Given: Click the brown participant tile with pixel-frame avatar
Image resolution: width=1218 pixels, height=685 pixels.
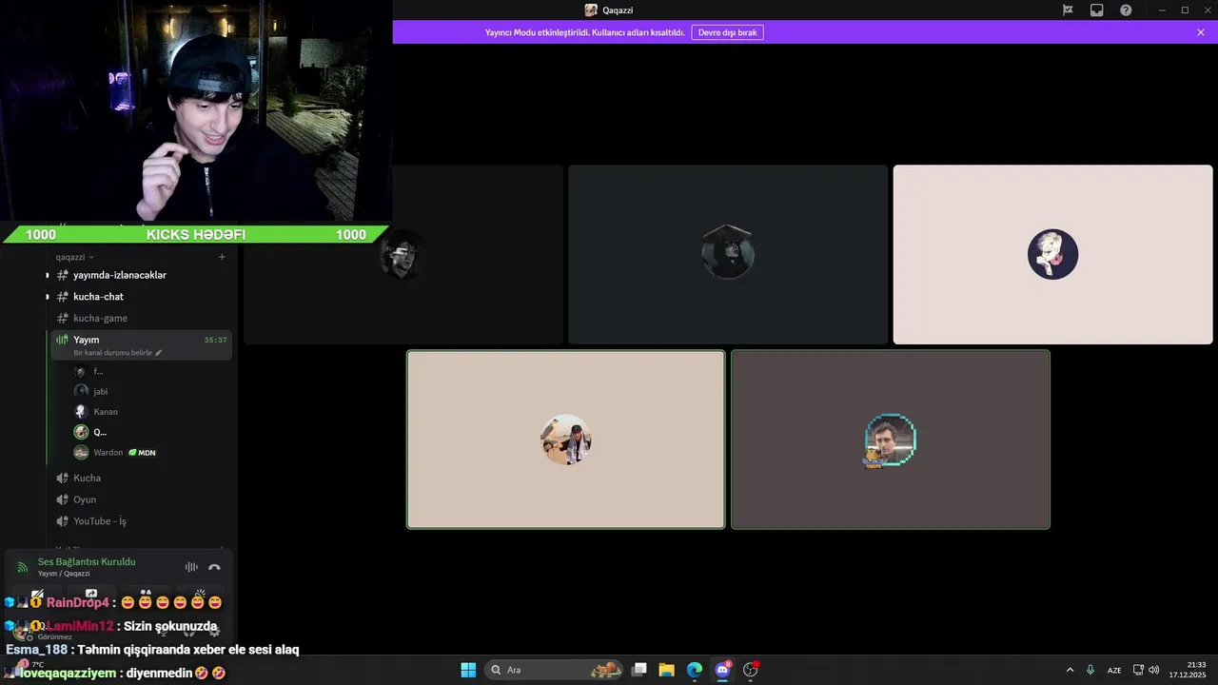Looking at the screenshot, I should 891,440.
